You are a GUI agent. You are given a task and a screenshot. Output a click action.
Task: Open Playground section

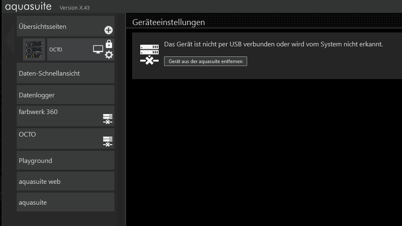pyautogui.click(x=66, y=160)
